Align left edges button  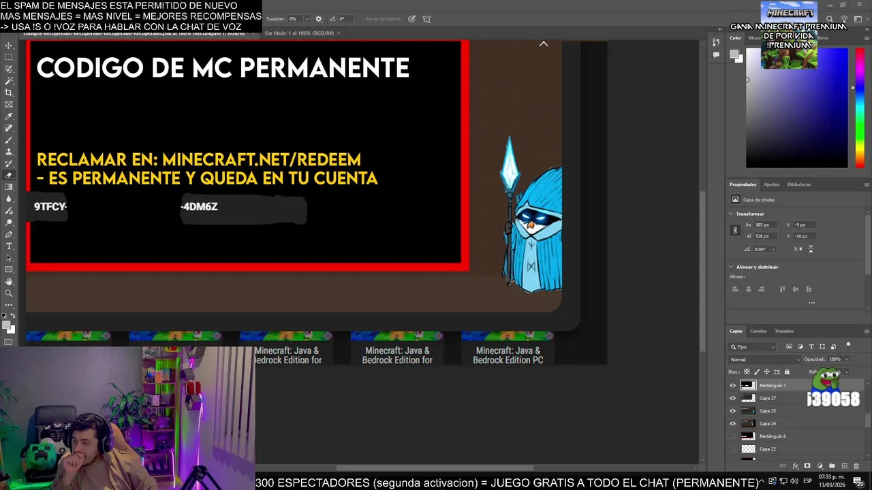[x=735, y=289]
